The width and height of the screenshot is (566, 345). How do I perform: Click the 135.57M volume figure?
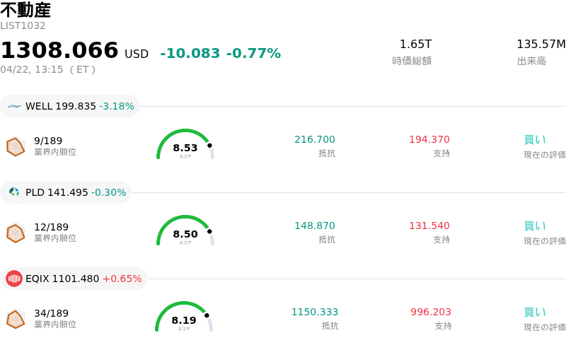[x=541, y=45]
